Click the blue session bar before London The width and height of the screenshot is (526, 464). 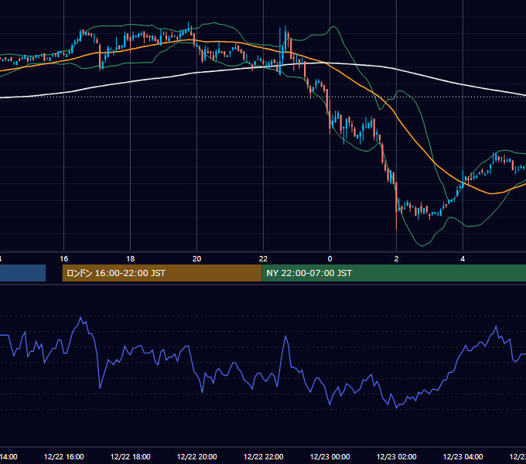pyautogui.click(x=22, y=273)
